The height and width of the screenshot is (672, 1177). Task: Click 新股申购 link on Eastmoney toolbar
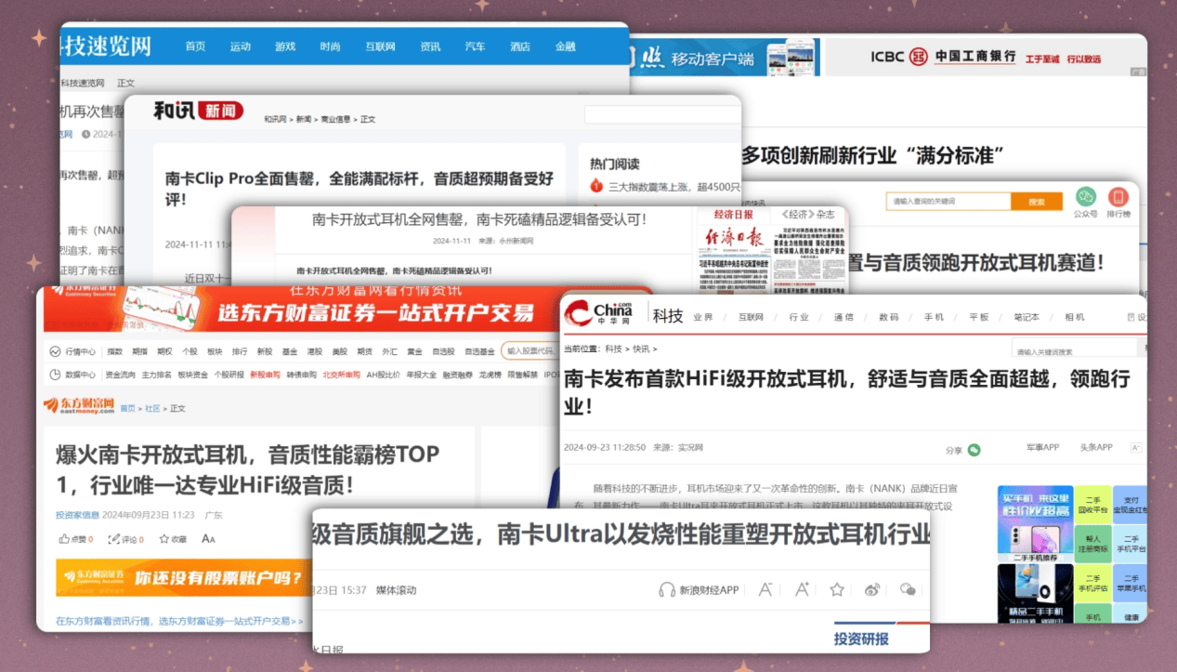(265, 375)
